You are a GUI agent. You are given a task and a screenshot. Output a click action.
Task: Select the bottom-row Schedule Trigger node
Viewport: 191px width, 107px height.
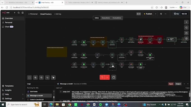coord(74,64)
